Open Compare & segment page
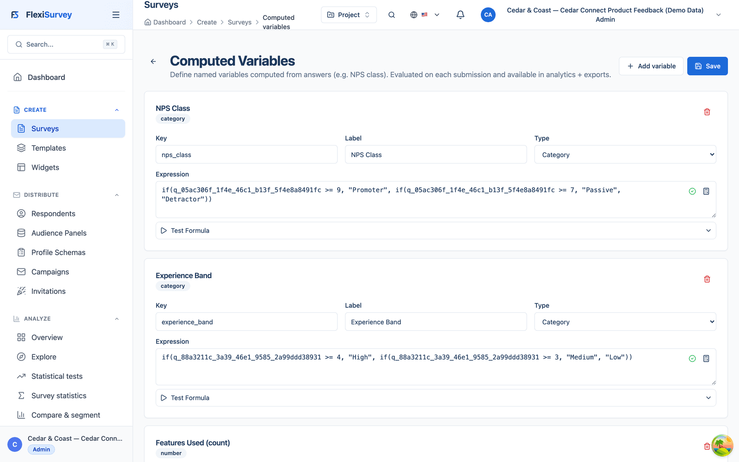The image size is (739, 462). pos(68,415)
